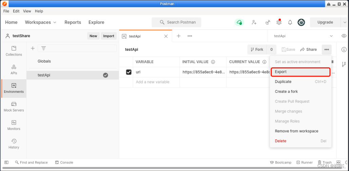
Task: Open the APIs sidebar section
Action: point(14,69)
